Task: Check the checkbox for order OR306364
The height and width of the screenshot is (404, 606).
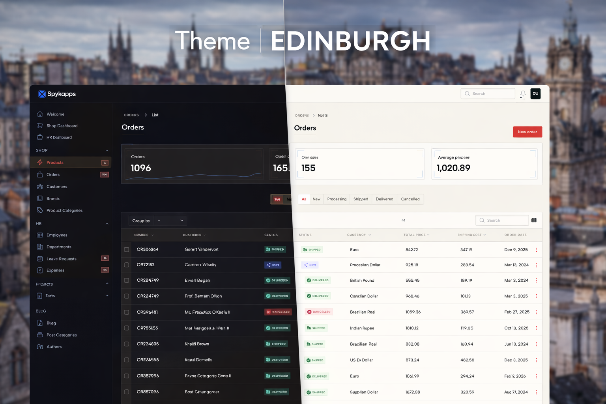Action: click(126, 249)
